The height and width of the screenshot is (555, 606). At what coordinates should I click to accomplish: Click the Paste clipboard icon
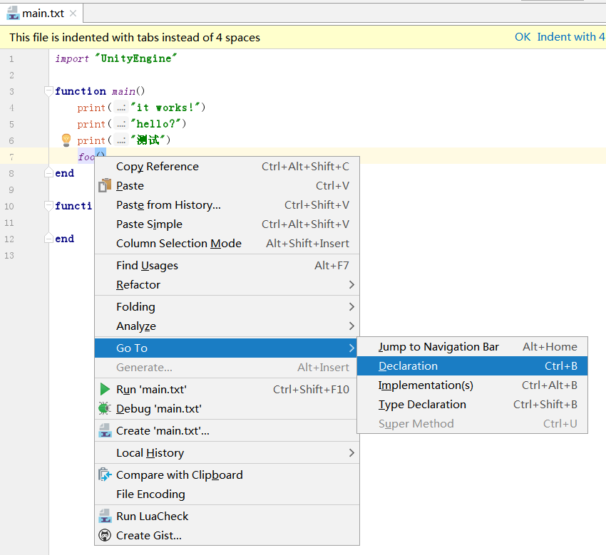pos(105,186)
